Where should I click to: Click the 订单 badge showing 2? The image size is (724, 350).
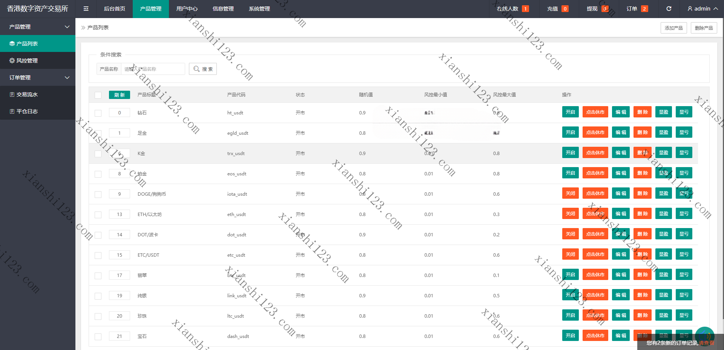644,9
